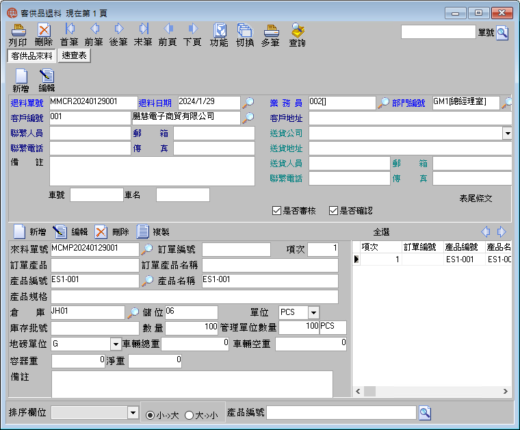Toggle the 是否確認 checkbox

click(333, 211)
